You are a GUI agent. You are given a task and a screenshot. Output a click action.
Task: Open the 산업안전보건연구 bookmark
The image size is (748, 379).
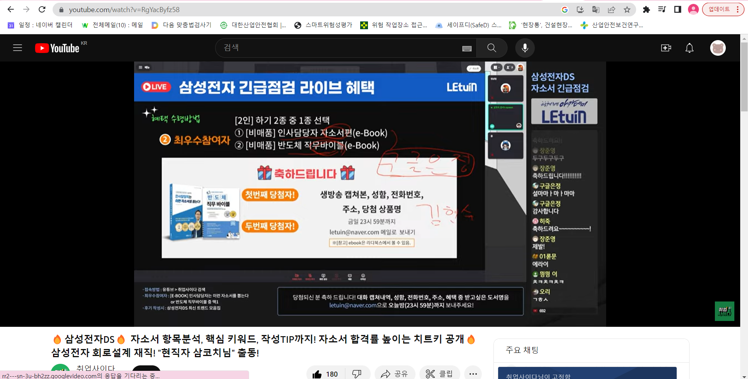coord(612,25)
